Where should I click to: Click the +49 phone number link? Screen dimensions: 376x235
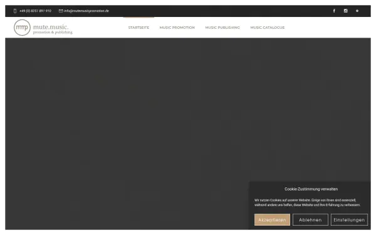pos(35,11)
